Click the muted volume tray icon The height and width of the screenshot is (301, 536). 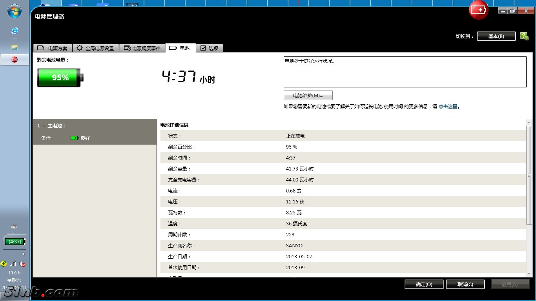[x=22, y=264]
